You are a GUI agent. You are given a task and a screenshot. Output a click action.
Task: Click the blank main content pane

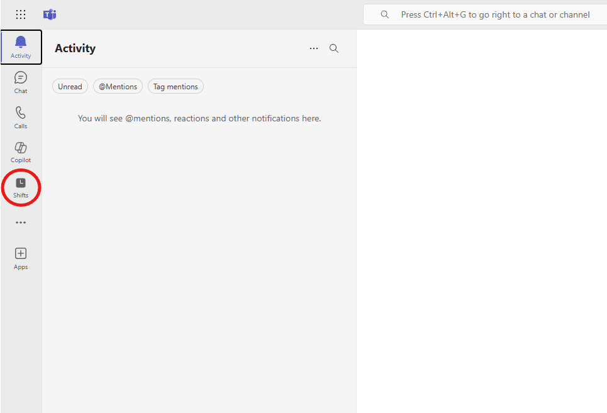click(481, 220)
